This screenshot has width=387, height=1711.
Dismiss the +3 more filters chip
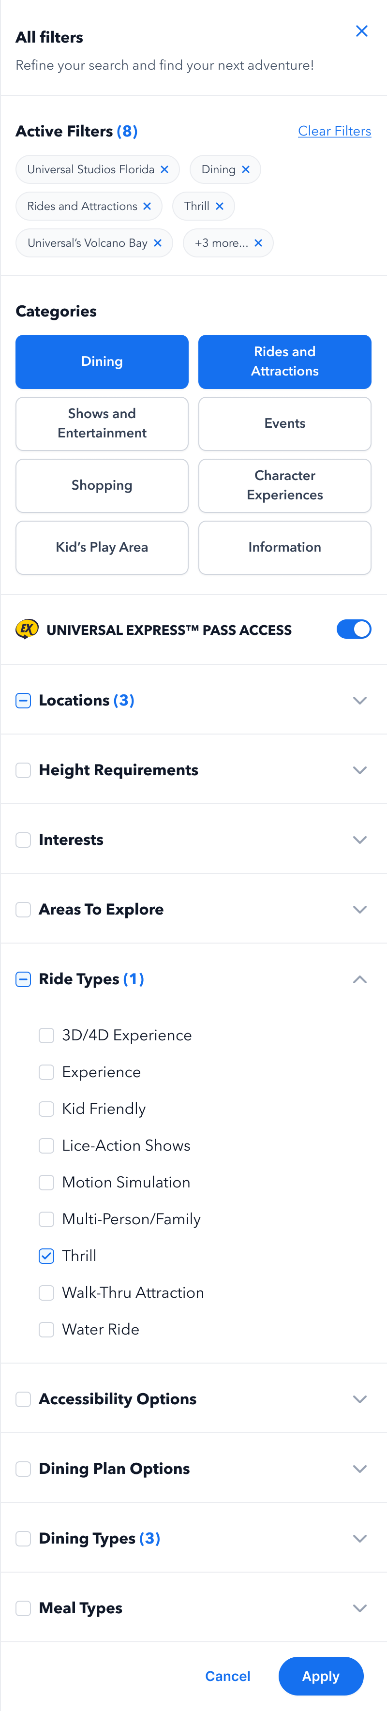point(258,243)
